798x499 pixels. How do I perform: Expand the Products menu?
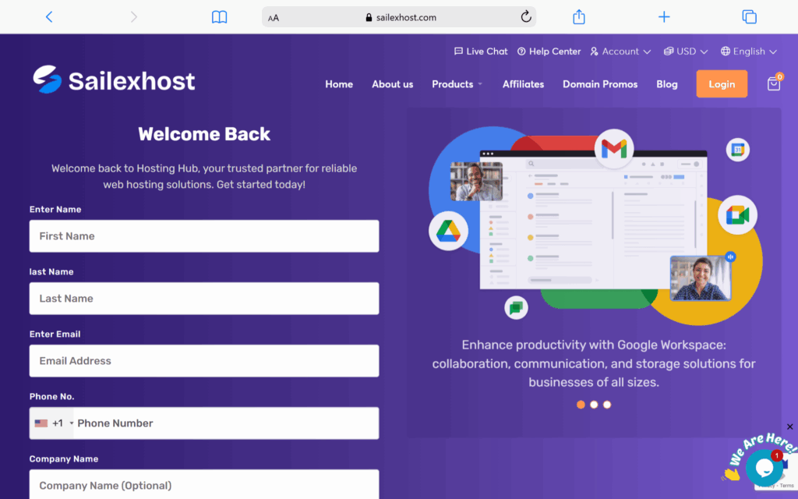[x=457, y=84]
